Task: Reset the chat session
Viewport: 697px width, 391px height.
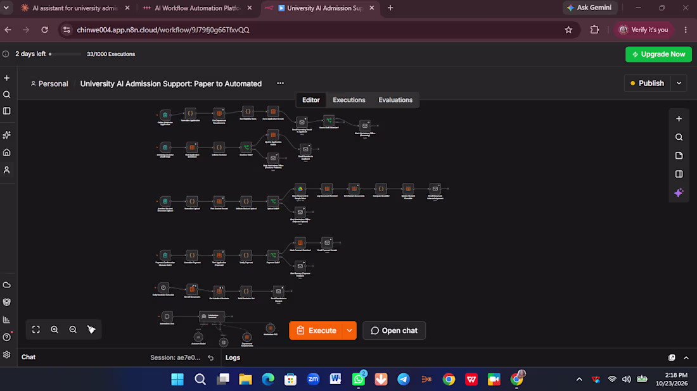Action: (x=211, y=357)
